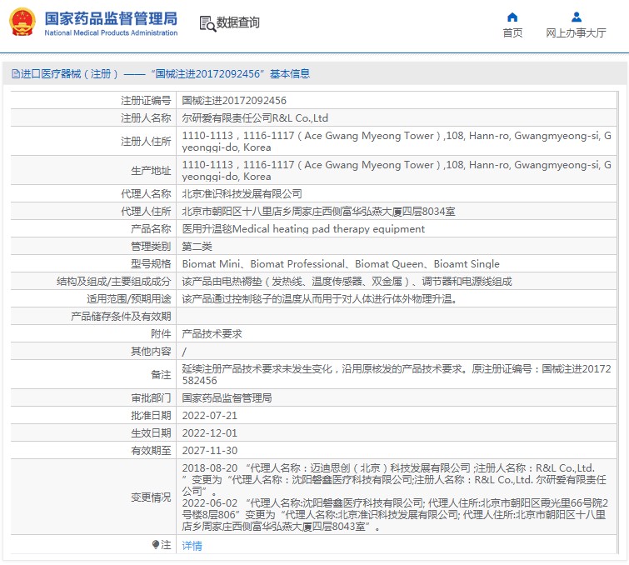Screen dimensions: 629x565
Task: Click the lightbulb icon beside 注
Action: pos(156,545)
